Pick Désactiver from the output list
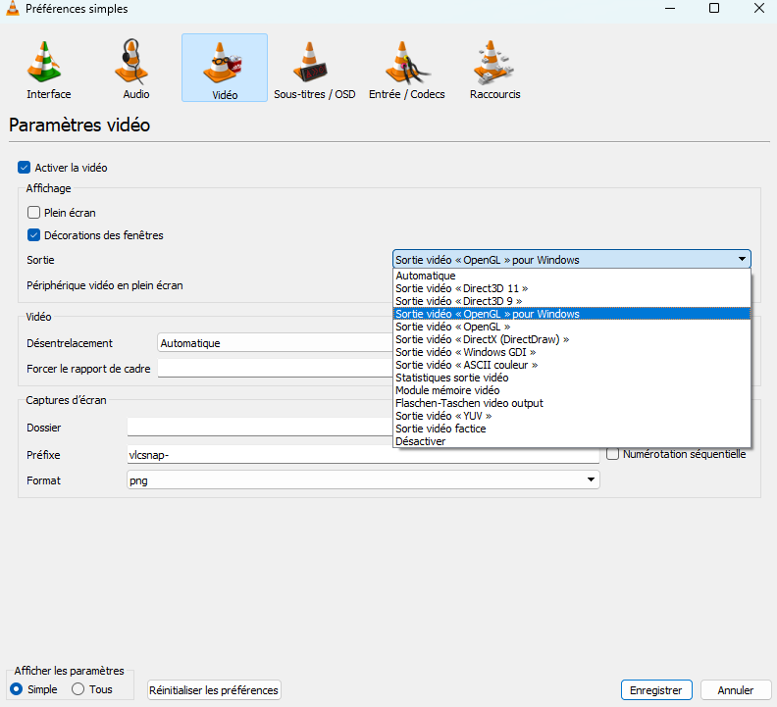This screenshot has width=777, height=707. pyautogui.click(x=421, y=441)
